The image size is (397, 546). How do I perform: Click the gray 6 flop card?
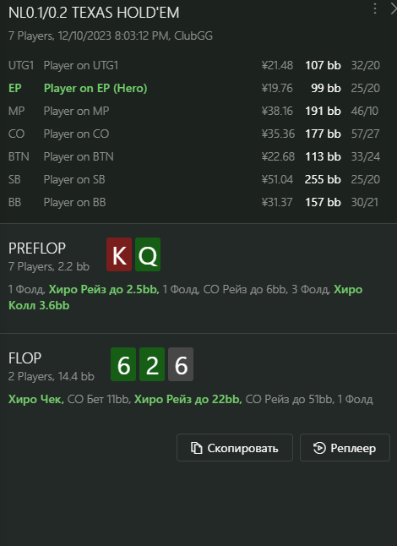[181, 364]
